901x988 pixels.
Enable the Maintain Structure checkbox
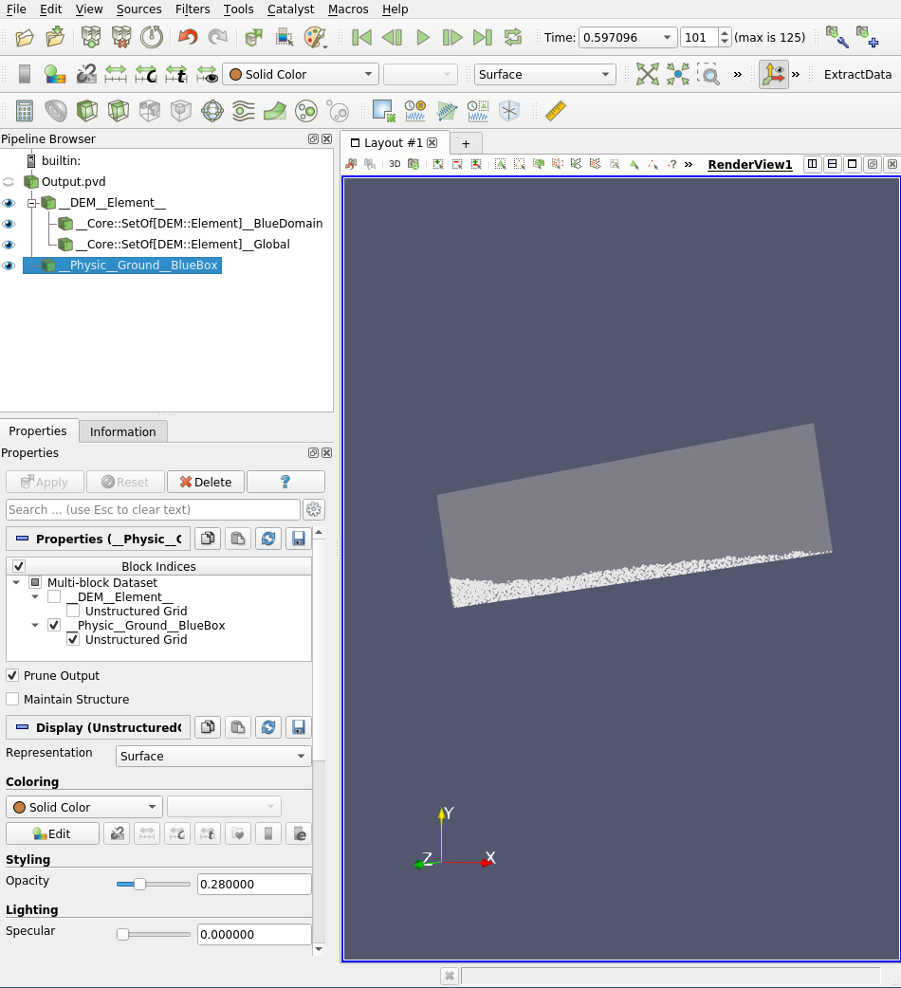(12, 699)
